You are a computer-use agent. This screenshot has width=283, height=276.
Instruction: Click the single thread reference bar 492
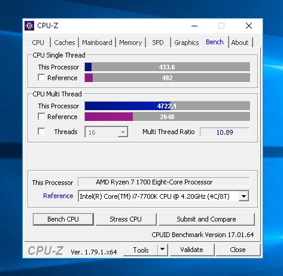pos(167,78)
